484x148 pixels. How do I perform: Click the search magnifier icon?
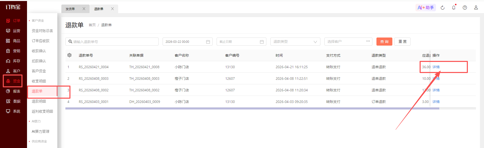tap(70, 42)
